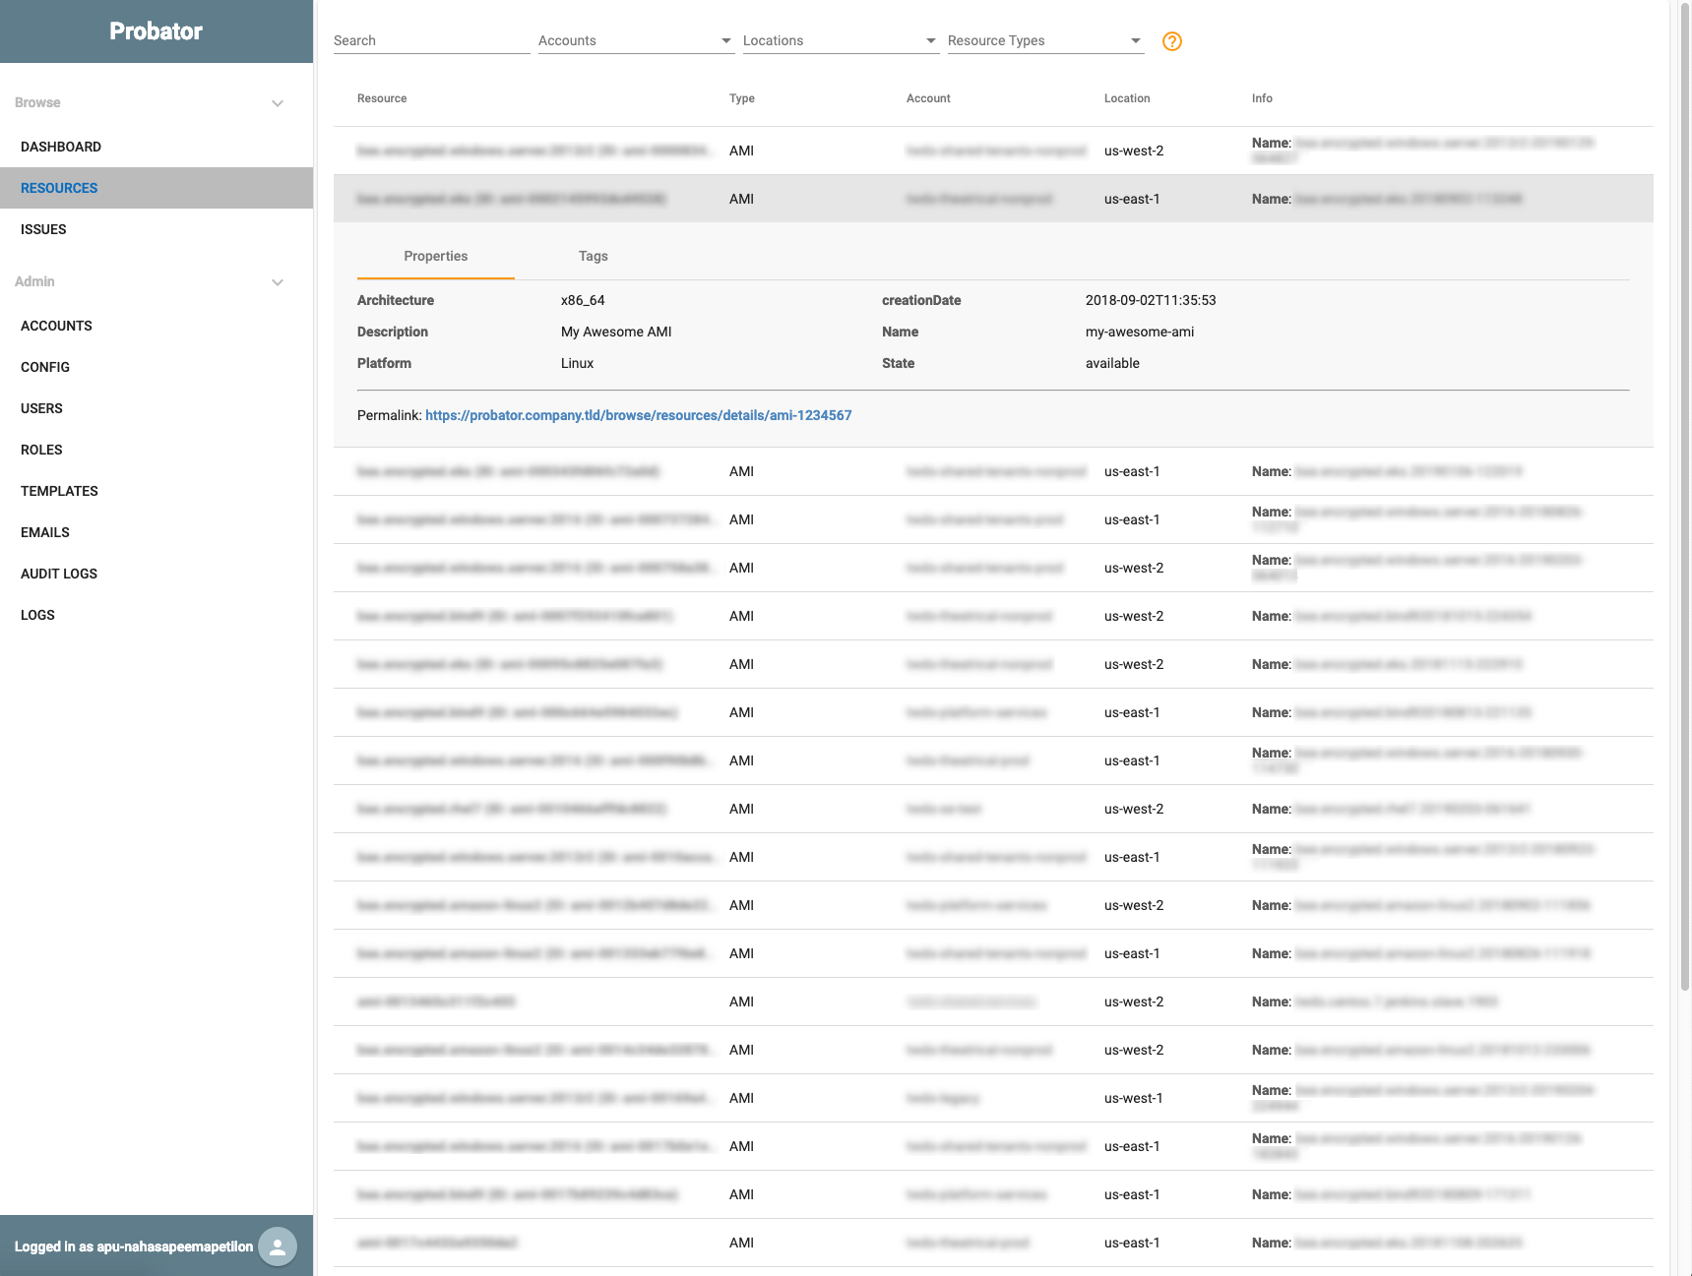Open the Issues page
The image size is (1692, 1276).
pyautogui.click(x=43, y=229)
